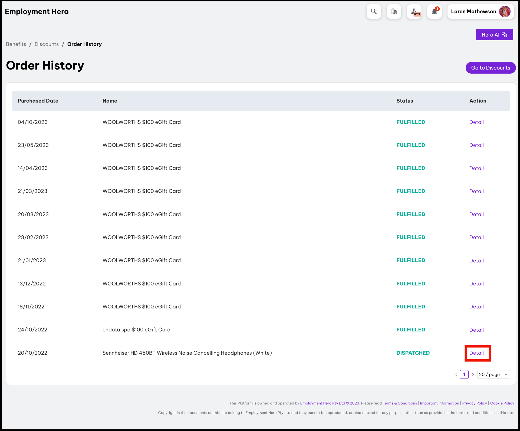Click the 20/10/2022 purchase date
Image resolution: width=520 pixels, height=431 pixels.
pyautogui.click(x=32, y=353)
